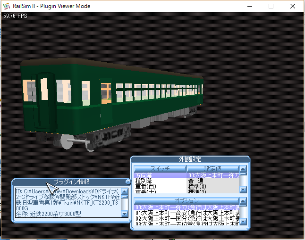Select the 車番(百) switch row
305x240 pixels.
point(187,187)
